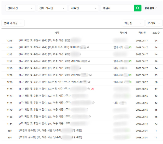Click the green search magnifier button
The height and width of the screenshot is (144, 163).
(138, 8)
